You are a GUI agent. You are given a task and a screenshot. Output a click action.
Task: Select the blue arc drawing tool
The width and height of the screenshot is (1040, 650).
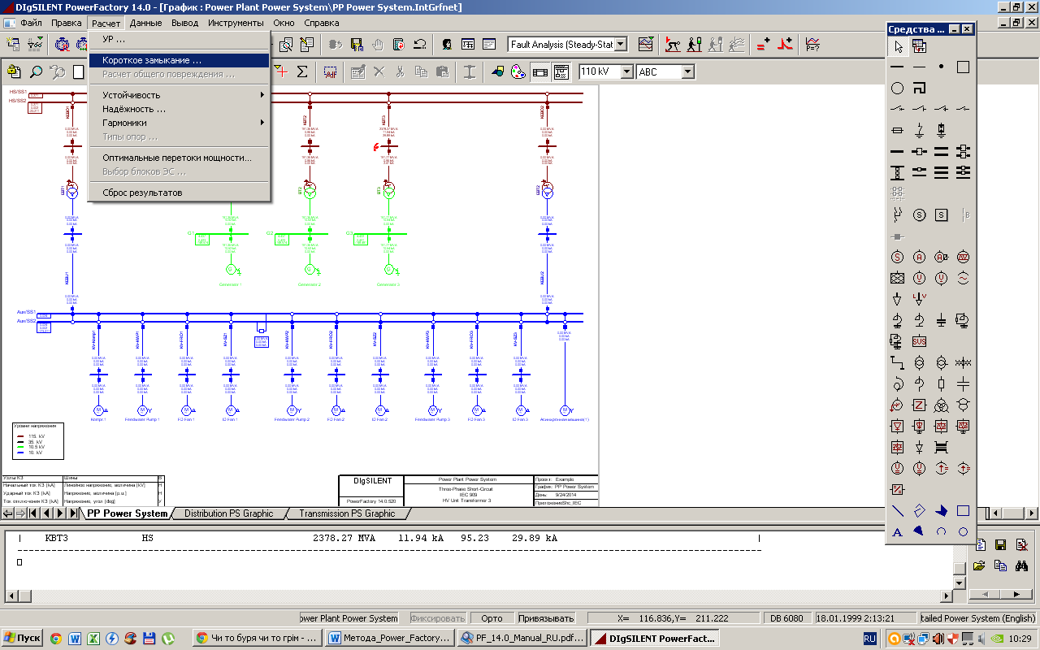point(941,532)
